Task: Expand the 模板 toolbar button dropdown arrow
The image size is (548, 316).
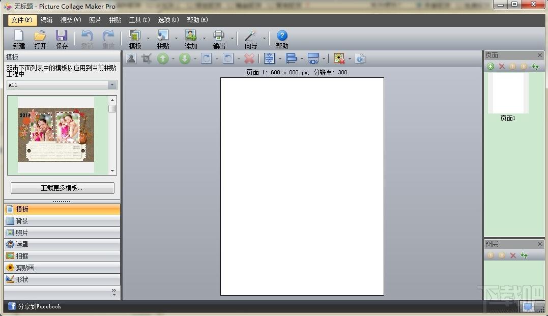Action: [148, 39]
